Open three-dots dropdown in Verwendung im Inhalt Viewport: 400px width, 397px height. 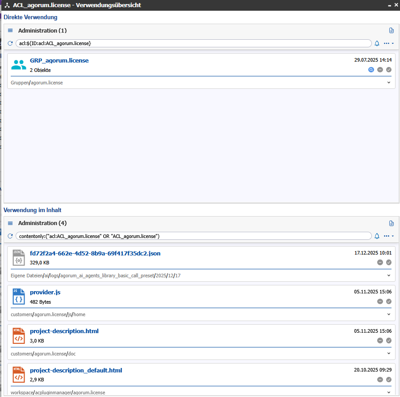click(x=388, y=236)
